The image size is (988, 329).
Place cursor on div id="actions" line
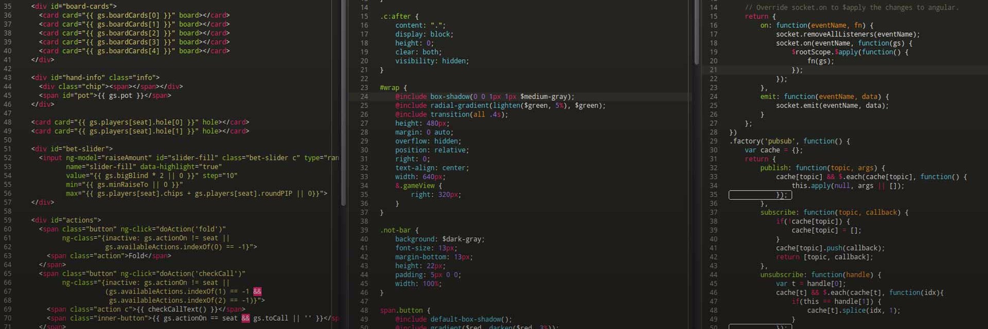(x=66, y=220)
